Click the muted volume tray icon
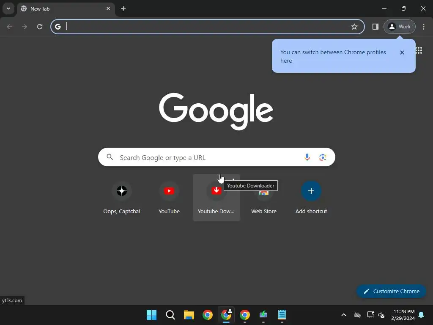The height and width of the screenshot is (325, 433). [381, 315]
